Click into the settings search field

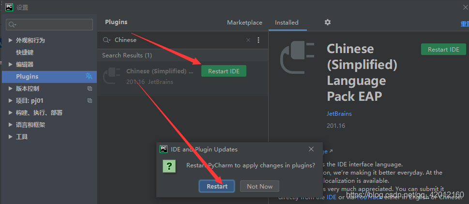49,25
